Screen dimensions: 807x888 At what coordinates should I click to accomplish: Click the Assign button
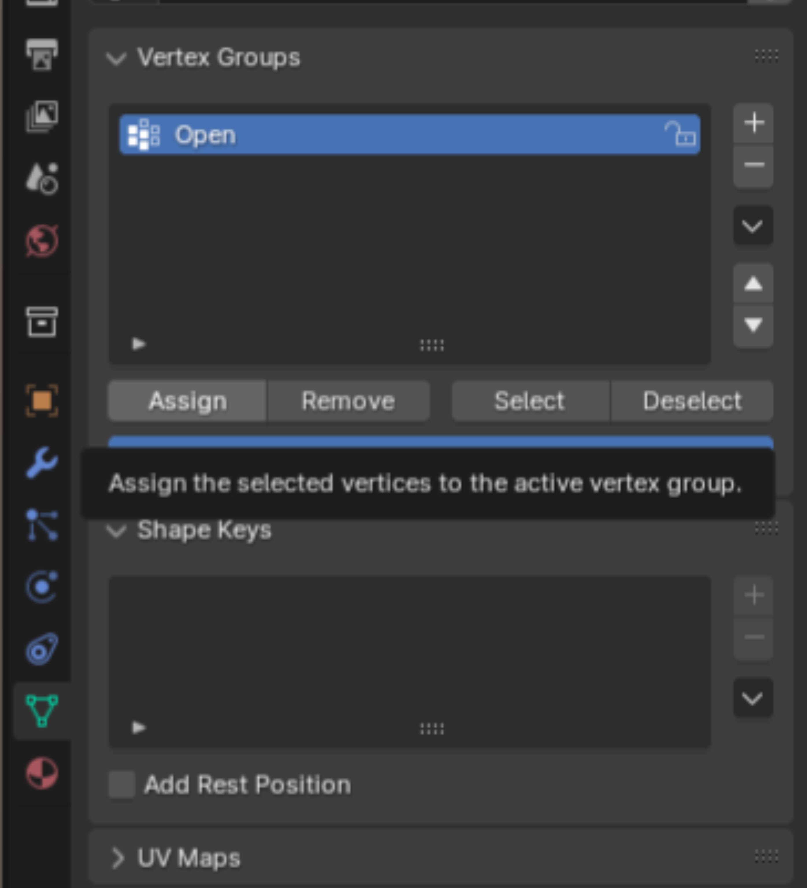[x=188, y=401]
